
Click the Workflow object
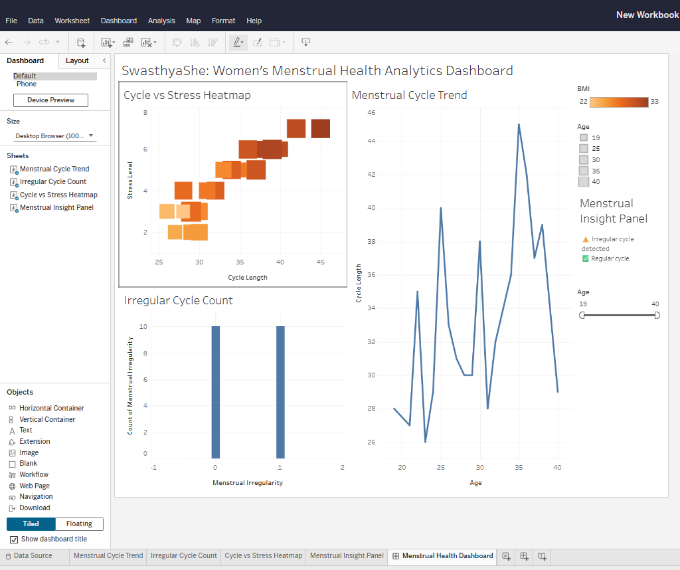[x=34, y=475]
